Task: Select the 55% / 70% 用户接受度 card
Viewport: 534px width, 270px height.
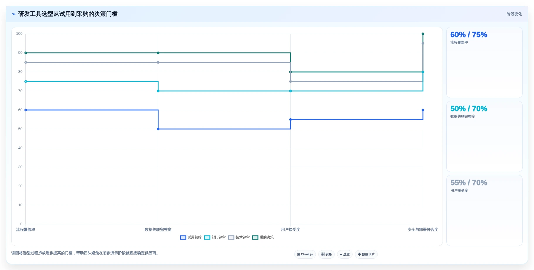Action: 484,211
